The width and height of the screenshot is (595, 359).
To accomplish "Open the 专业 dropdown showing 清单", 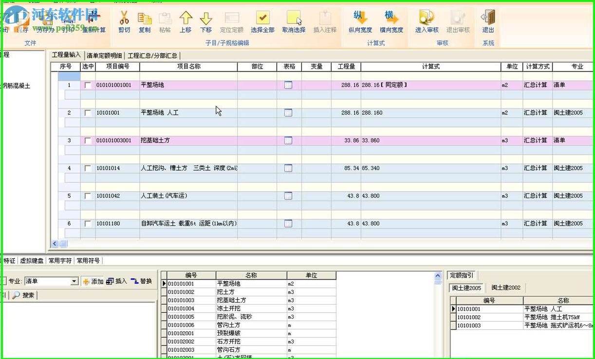I will (x=74, y=281).
